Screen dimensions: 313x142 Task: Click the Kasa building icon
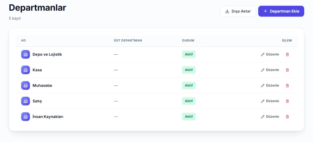tap(26, 70)
